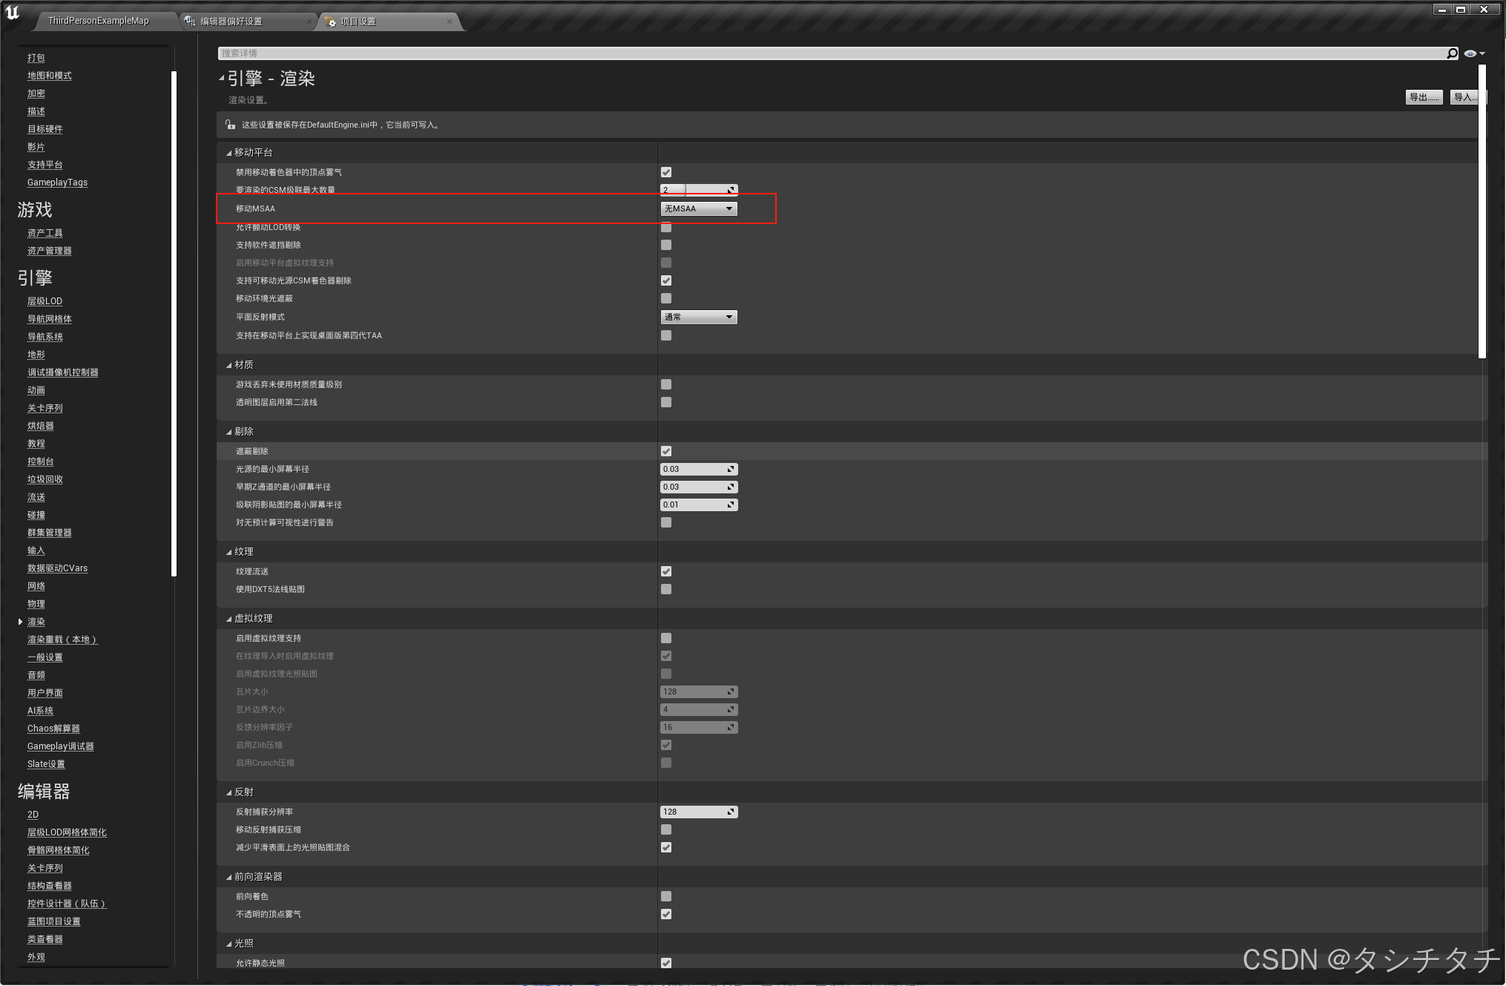Open the 移动MSAA dropdown showing 无MSAA
1506x986 pixels.
[697, 208]
